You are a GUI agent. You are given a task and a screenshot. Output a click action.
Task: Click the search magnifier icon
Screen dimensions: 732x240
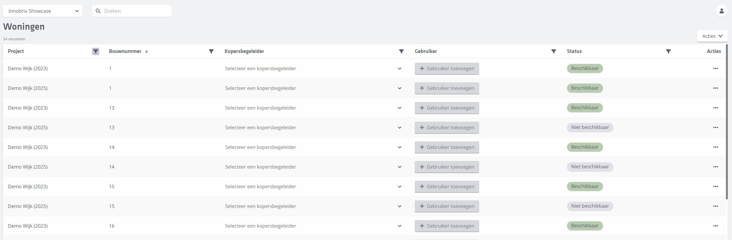pos(98,11)
